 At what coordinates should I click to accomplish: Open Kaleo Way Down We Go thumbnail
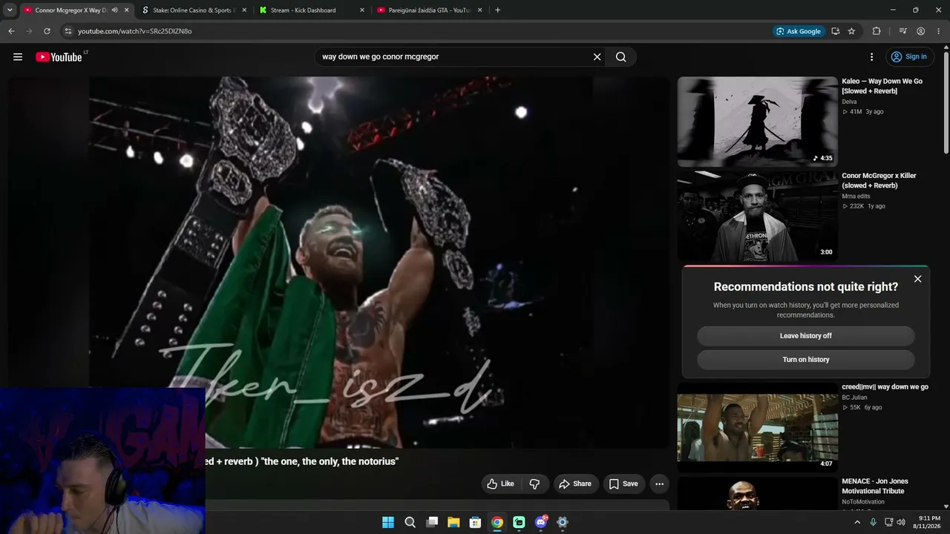coord(757,122)
